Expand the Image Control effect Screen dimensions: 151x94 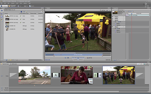114,17
